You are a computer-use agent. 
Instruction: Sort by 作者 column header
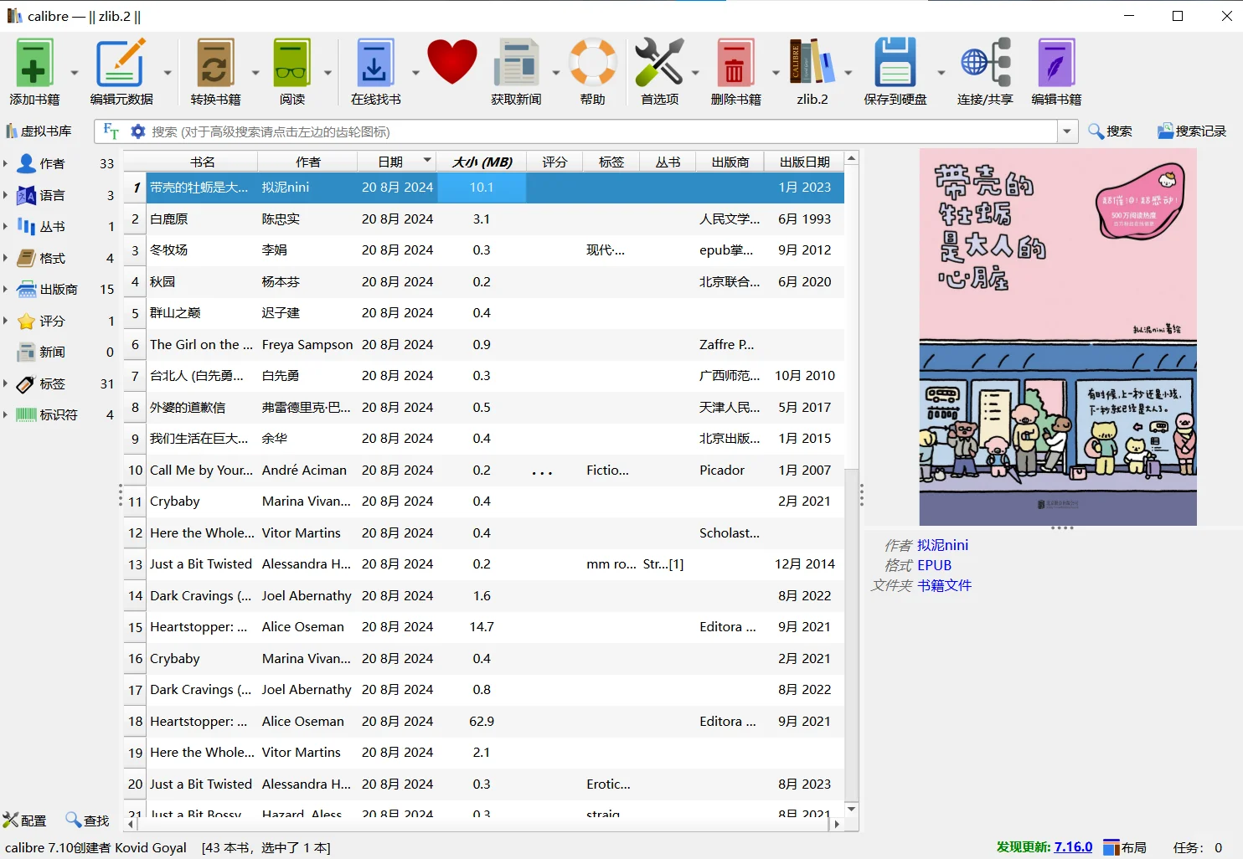(x=307, y=162)
